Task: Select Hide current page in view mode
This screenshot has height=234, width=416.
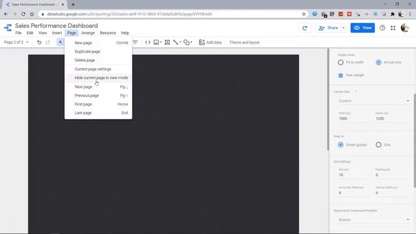Action: tap(98, 78)
